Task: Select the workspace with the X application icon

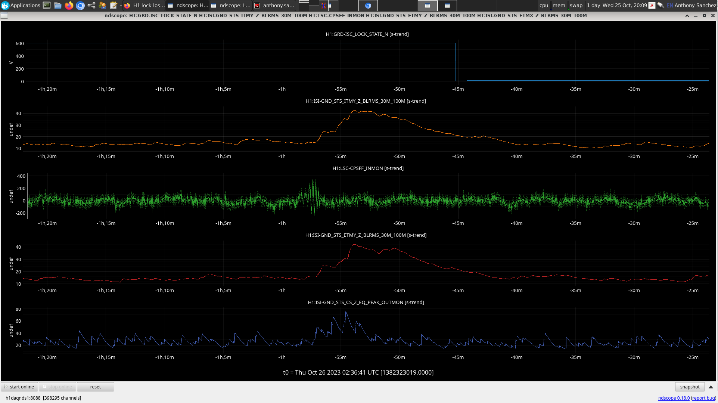Action: (x=324, y=6)
